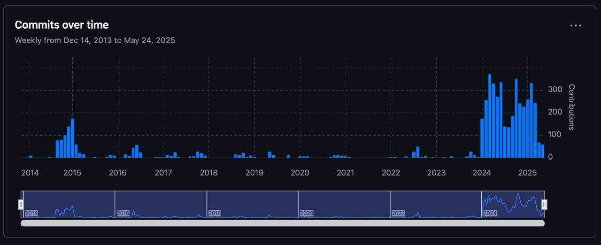
Task: Click the right range handle of the navigator
Action: [544, 205]
